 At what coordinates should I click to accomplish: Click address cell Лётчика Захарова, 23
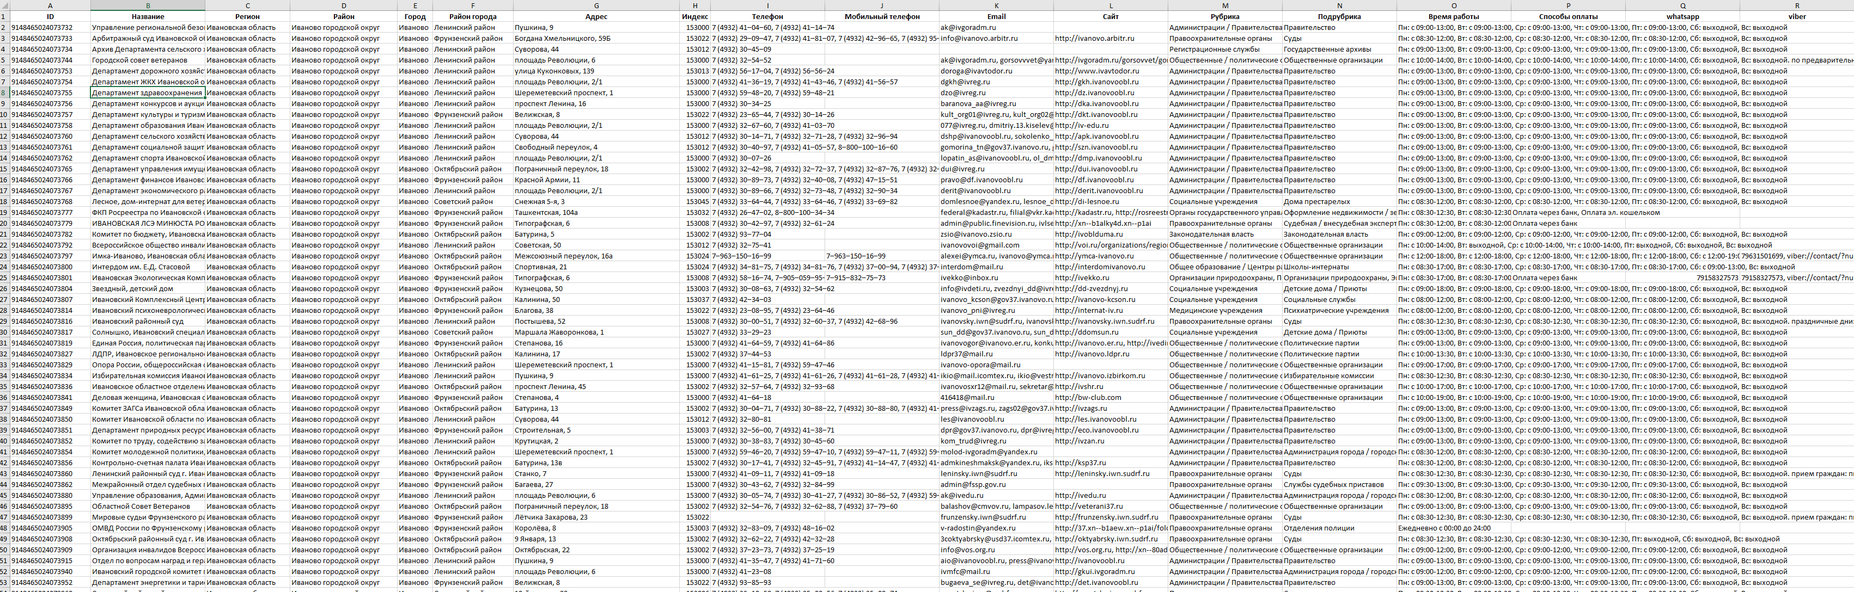(x=596, y=517)
